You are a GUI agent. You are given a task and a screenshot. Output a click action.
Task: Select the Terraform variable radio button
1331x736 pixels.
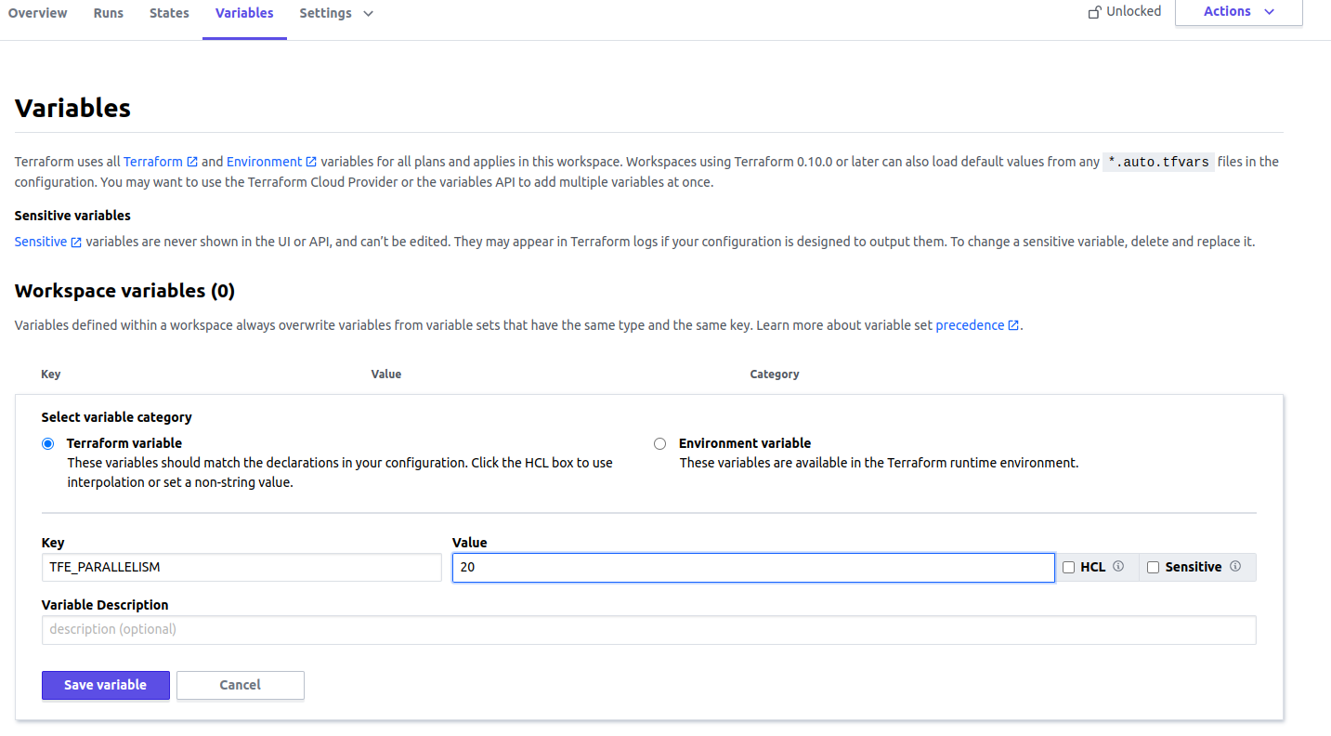click(47, 443)
